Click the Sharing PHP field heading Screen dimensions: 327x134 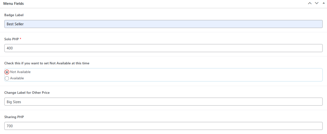point(14,117)
